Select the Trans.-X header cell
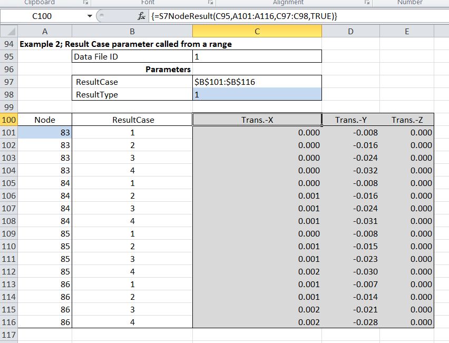 coord(257,120)
